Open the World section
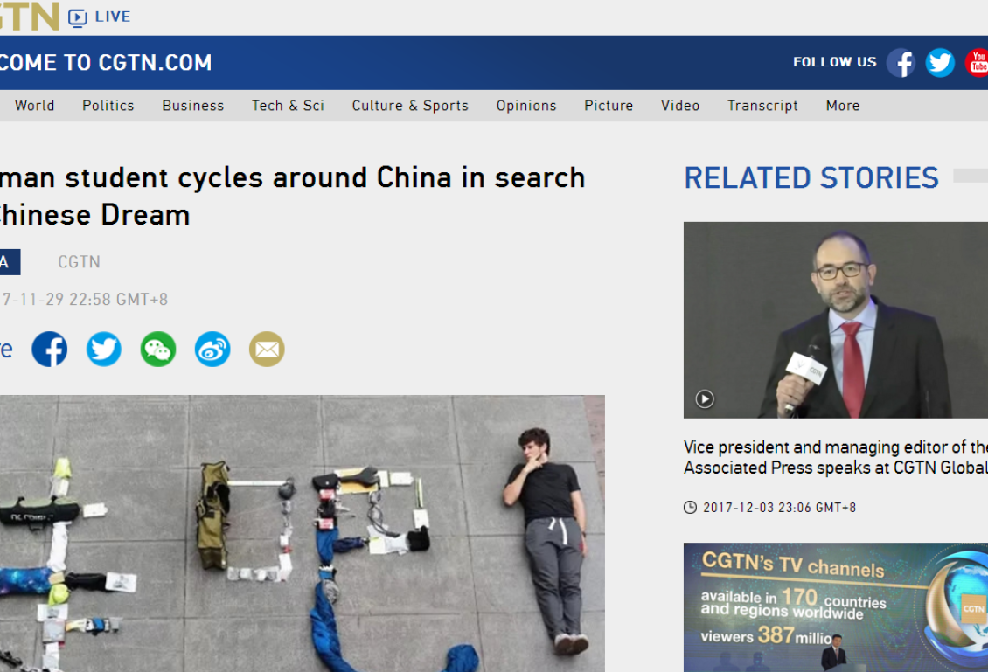 35,106
